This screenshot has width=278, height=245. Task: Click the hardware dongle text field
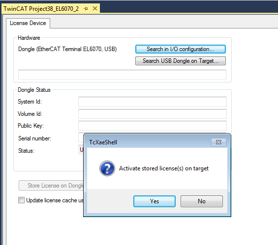coord(122,75)
